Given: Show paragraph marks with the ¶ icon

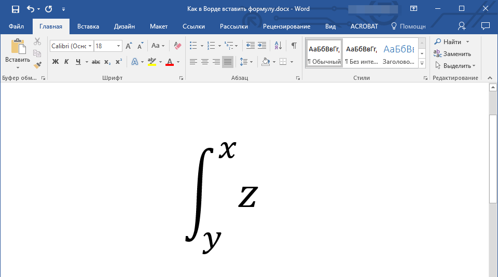Looking at the screenshot, I should pyautogui.click(x=294, y=46).
